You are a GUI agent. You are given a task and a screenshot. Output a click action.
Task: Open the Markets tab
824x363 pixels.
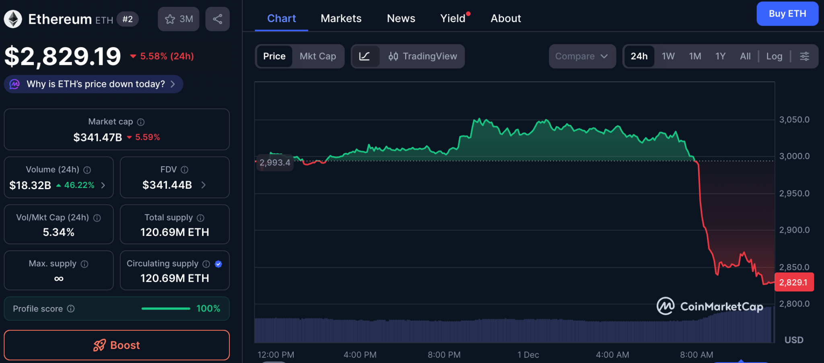[341, 19]
